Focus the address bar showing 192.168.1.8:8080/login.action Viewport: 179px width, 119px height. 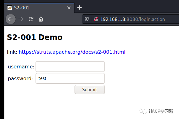[133, 19]
